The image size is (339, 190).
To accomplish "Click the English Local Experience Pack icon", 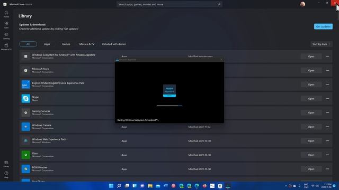I will click(25, 84).
